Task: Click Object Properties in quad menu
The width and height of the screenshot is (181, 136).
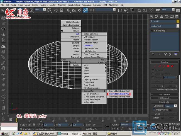Action: [92, 80]
